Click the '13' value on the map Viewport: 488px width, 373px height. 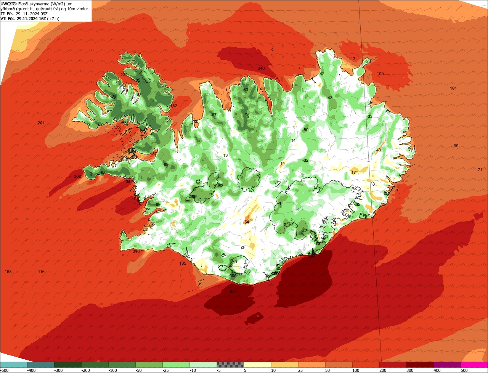click(x=226, y=155)
